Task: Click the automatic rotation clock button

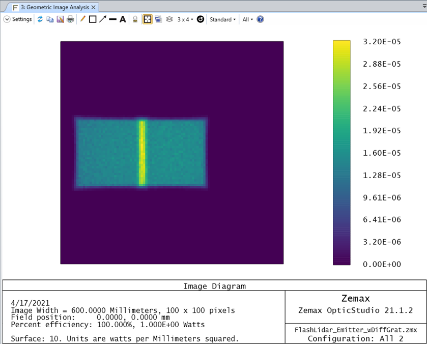Action: [201, 19]
